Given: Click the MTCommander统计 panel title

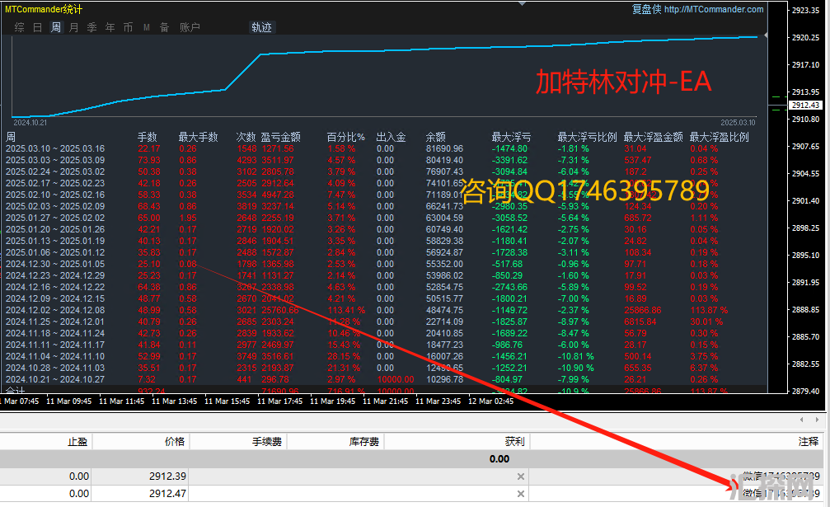Looking at the screenshot, I should [x=44, y=9].
